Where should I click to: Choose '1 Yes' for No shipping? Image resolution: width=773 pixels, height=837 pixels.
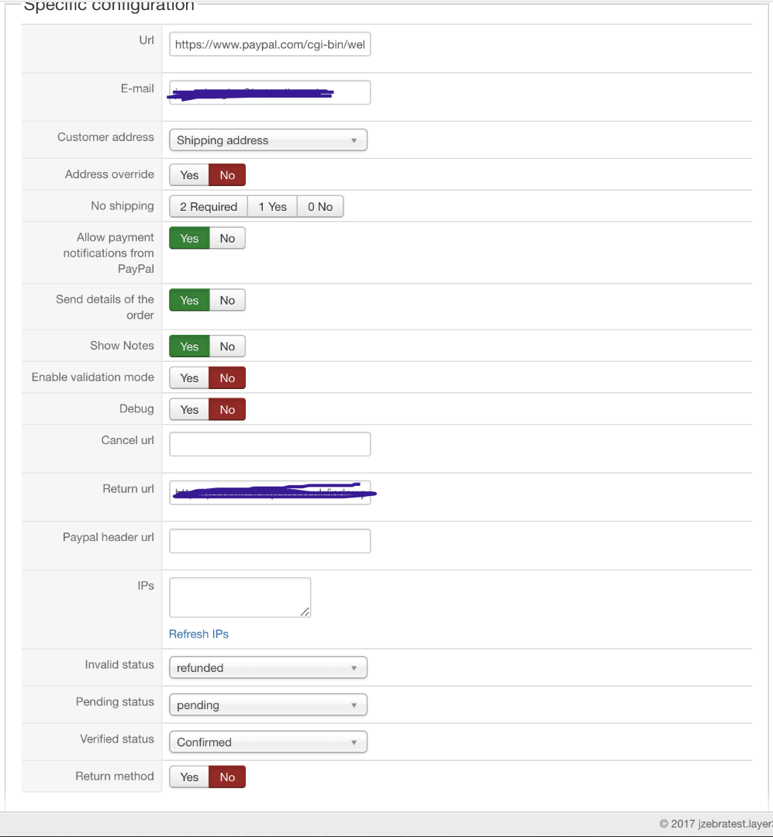coord(272,207)
